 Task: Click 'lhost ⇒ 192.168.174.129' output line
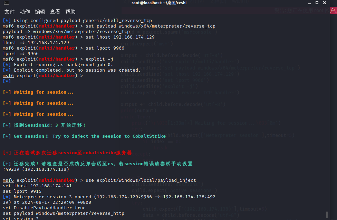coord(36,43)
